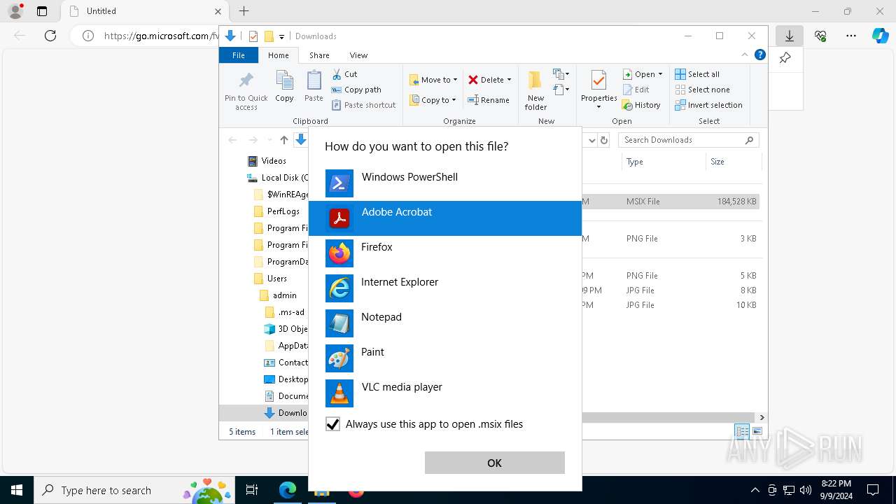Choose Windows PowerShell to open the file
The image size is (896, 504).
(x=445, y=183)
